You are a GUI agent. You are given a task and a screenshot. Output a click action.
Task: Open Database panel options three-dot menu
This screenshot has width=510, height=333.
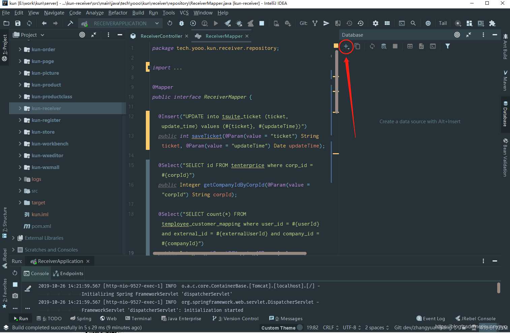click(x=483, y=35)
